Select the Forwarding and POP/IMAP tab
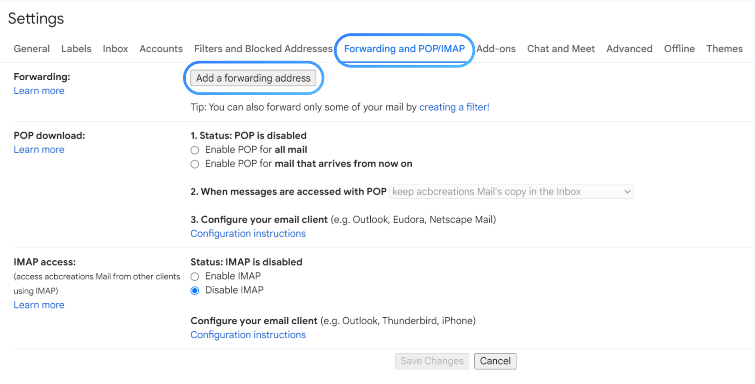Image resolution: width=755 pixels, height=384 pixels. click(x=404, y=49)
